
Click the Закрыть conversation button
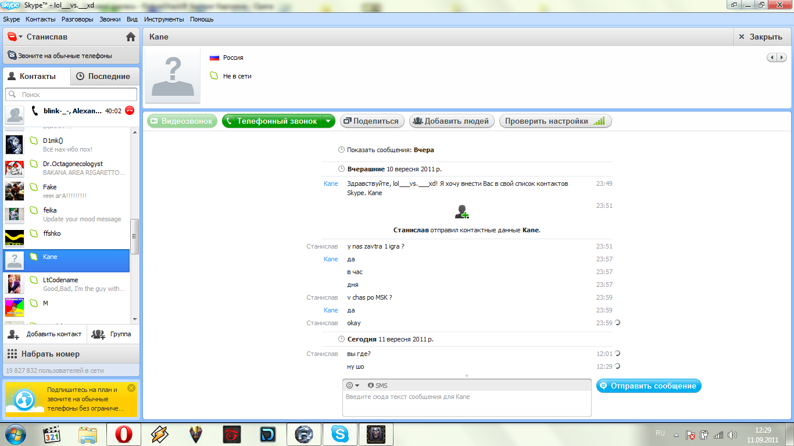tap(761, 37)
